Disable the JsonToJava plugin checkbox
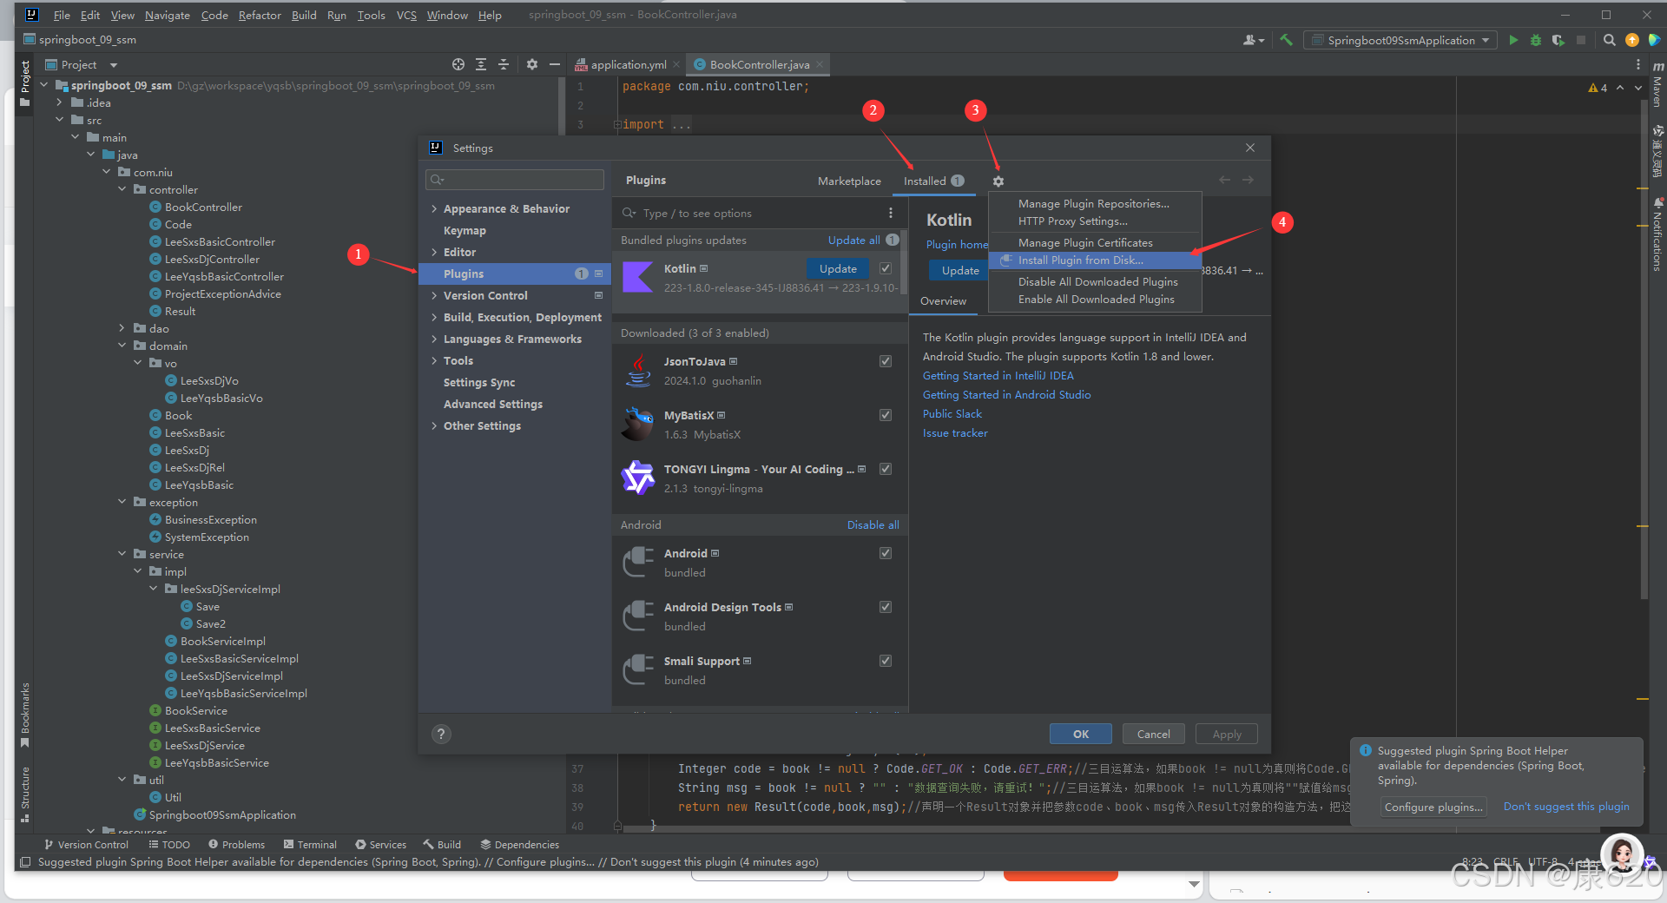Screen dimensions: 1667x903 coord(886,361)
